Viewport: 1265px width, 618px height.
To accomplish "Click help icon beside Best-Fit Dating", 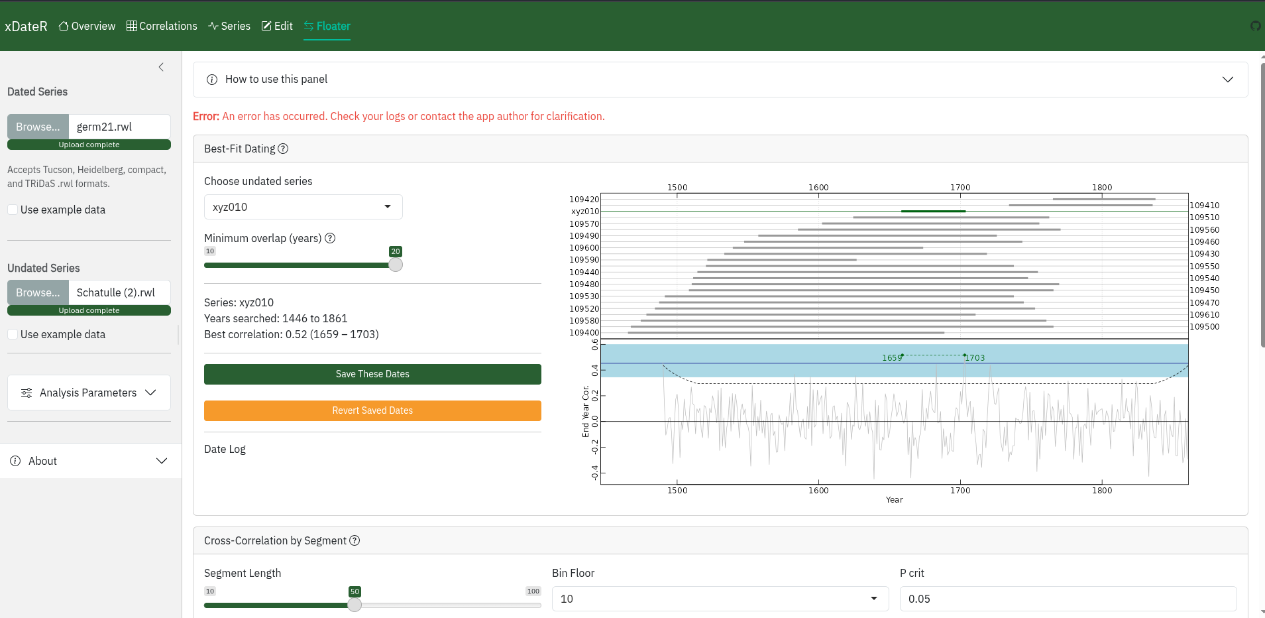I will [283, 149].
